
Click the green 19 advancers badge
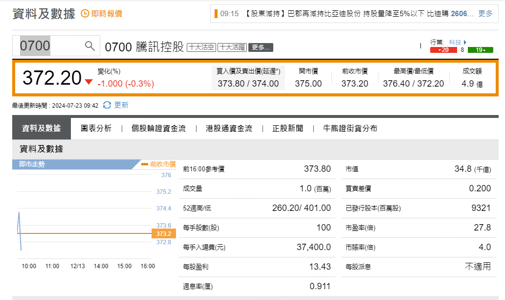click(x=480, y=50)
